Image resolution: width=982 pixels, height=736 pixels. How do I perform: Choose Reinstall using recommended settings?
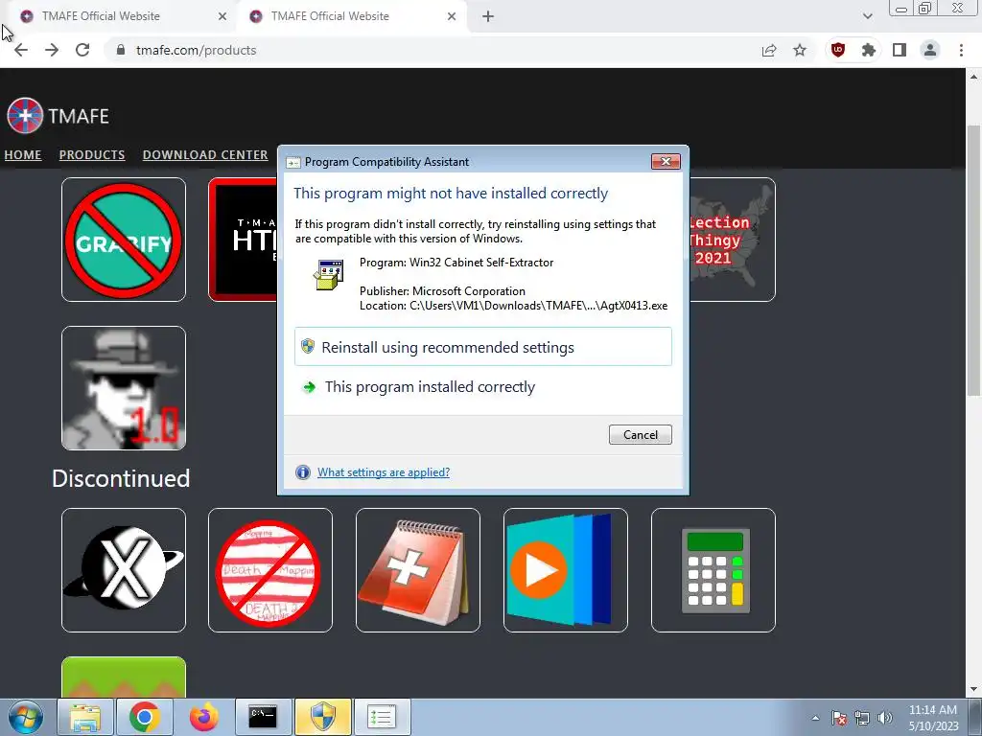[x=483, y=347]
